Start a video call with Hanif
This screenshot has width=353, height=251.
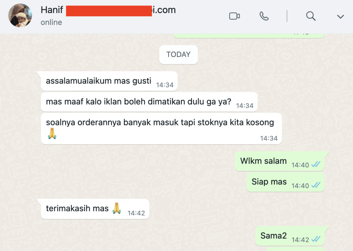pyautogui.click(x=234, y=16)
